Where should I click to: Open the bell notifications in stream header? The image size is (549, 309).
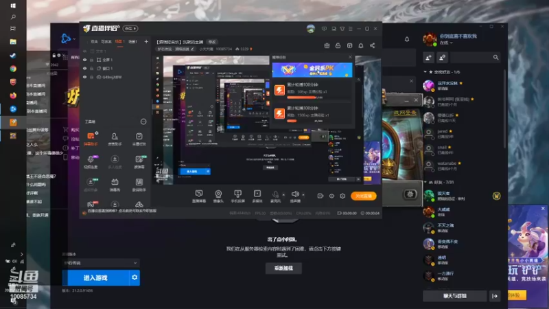(361, 45)
